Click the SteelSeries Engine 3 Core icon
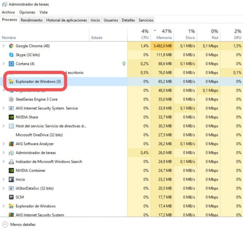Image resolution: width=243 pixels, height=232 pixels. click(11, 99)
